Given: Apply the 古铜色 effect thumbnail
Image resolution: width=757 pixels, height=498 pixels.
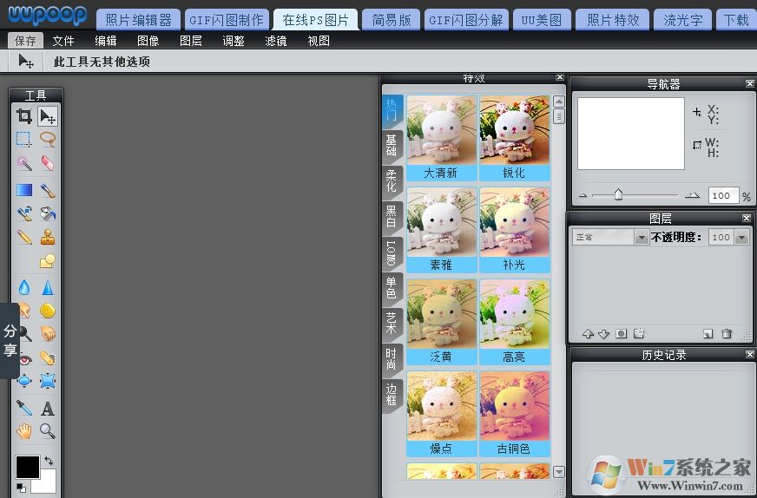Looking at the screenshot, I should [x=514, y=414].
